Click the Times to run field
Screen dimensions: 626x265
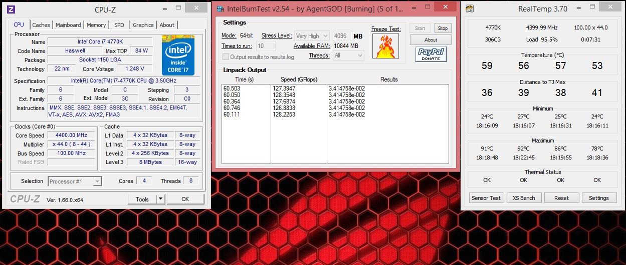(x=266, y=46)
